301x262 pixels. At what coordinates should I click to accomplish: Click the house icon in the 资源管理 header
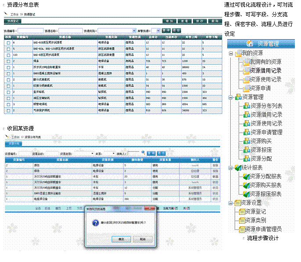click(x=250, y=44)
